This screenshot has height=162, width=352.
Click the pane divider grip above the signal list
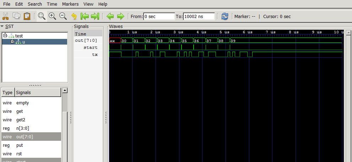pos(35,85)
